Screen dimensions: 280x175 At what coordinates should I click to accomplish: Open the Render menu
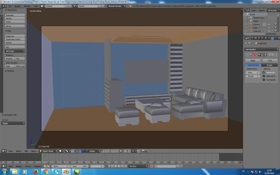click(17, 6)
